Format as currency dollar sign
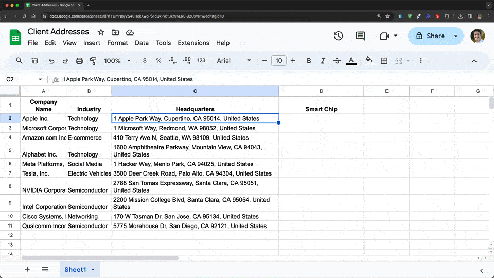The width and height of the screenshot is (494, 278). [145, 61]
